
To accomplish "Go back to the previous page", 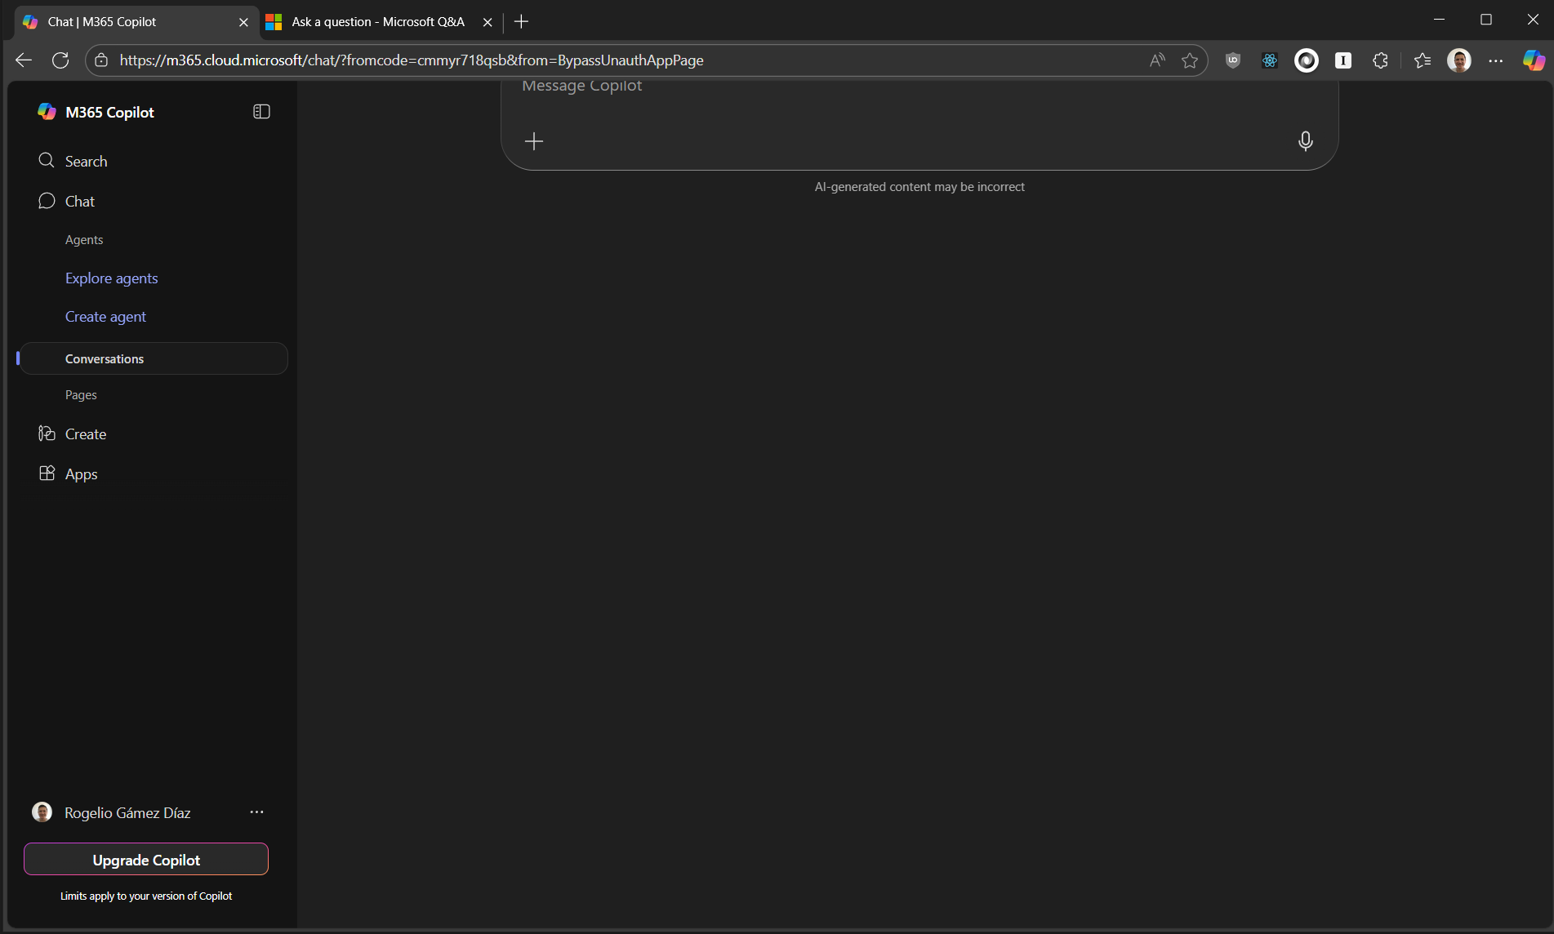I will 24,60.
